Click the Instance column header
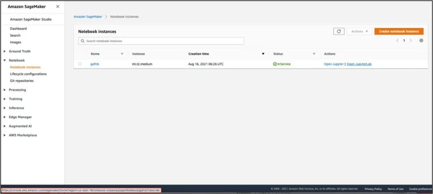Viewport: 433px width, 194px height. point(138,54)
